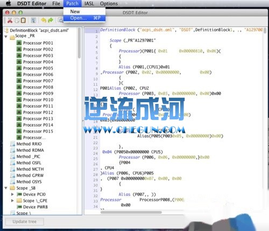Viewport: 269px width, 231px height.
Task: Click the Processor P001 chip icon
Action: [x=19, y=43]
